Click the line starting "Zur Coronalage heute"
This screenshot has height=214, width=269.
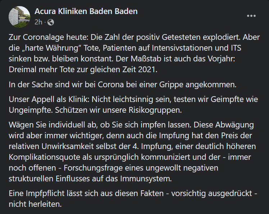pyautogui.click(x=134, y=37)
